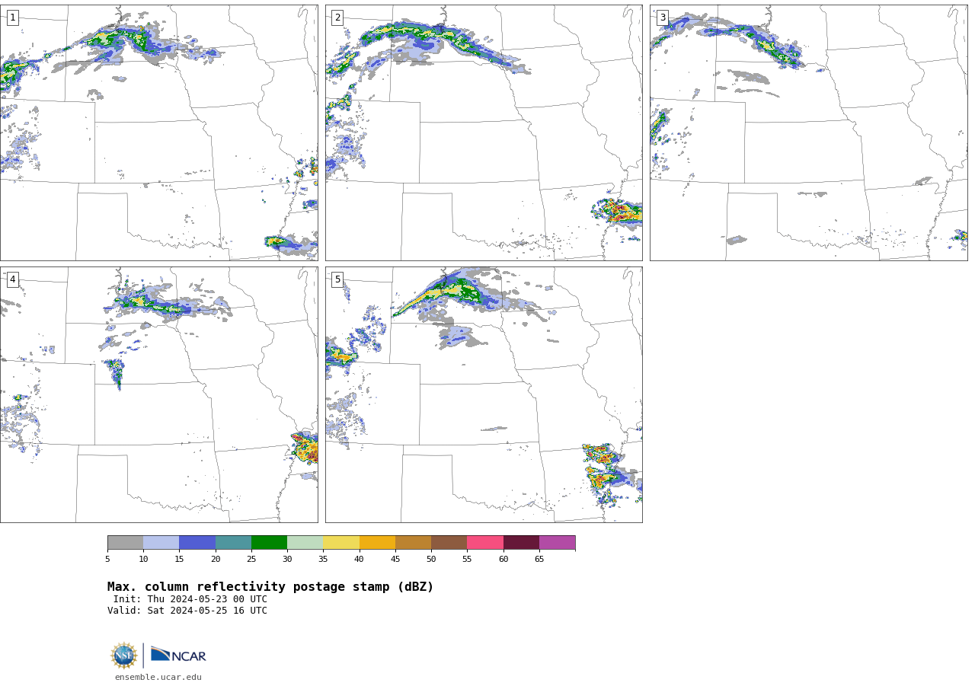The width and height of the screenshot is (975, 686).
Task: Click the Init: Thu 2024-05-23 00 UTC line
Action: (190, 599)
